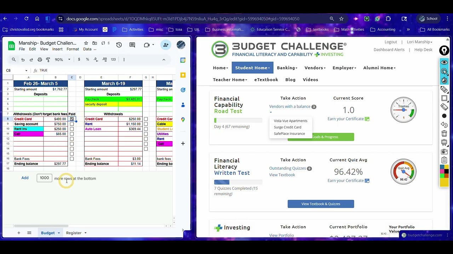
Task: Open the Edit menu in Sheets
Action: (33, 49)
